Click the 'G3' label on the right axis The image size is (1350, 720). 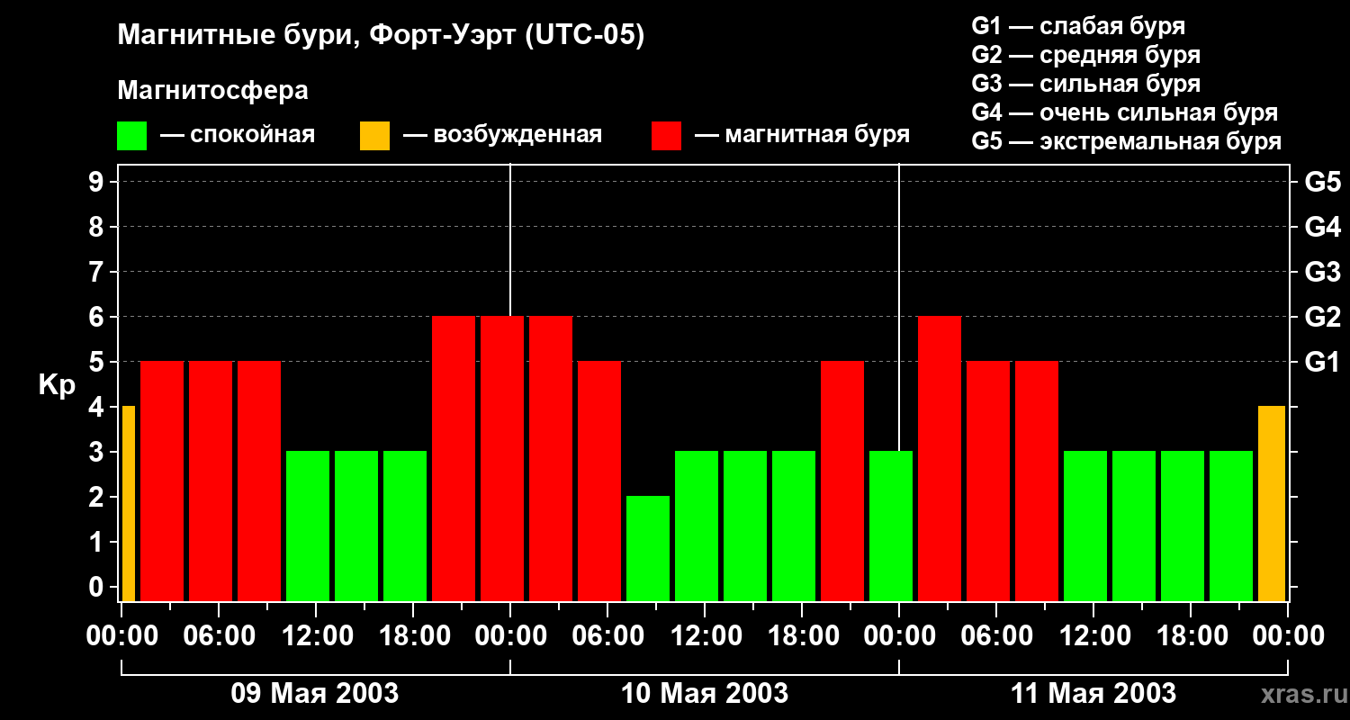coord(1322,272)
